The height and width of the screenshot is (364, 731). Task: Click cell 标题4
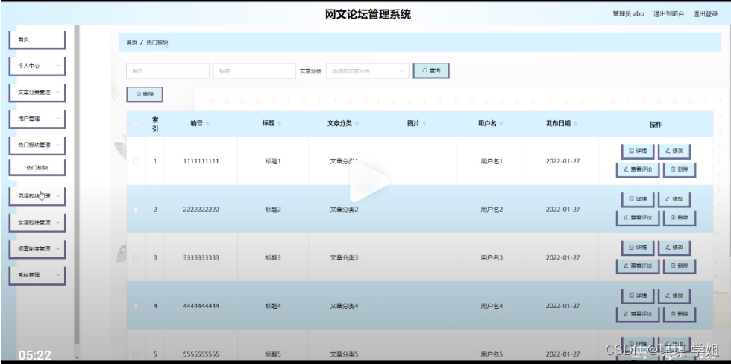point(273,307)
